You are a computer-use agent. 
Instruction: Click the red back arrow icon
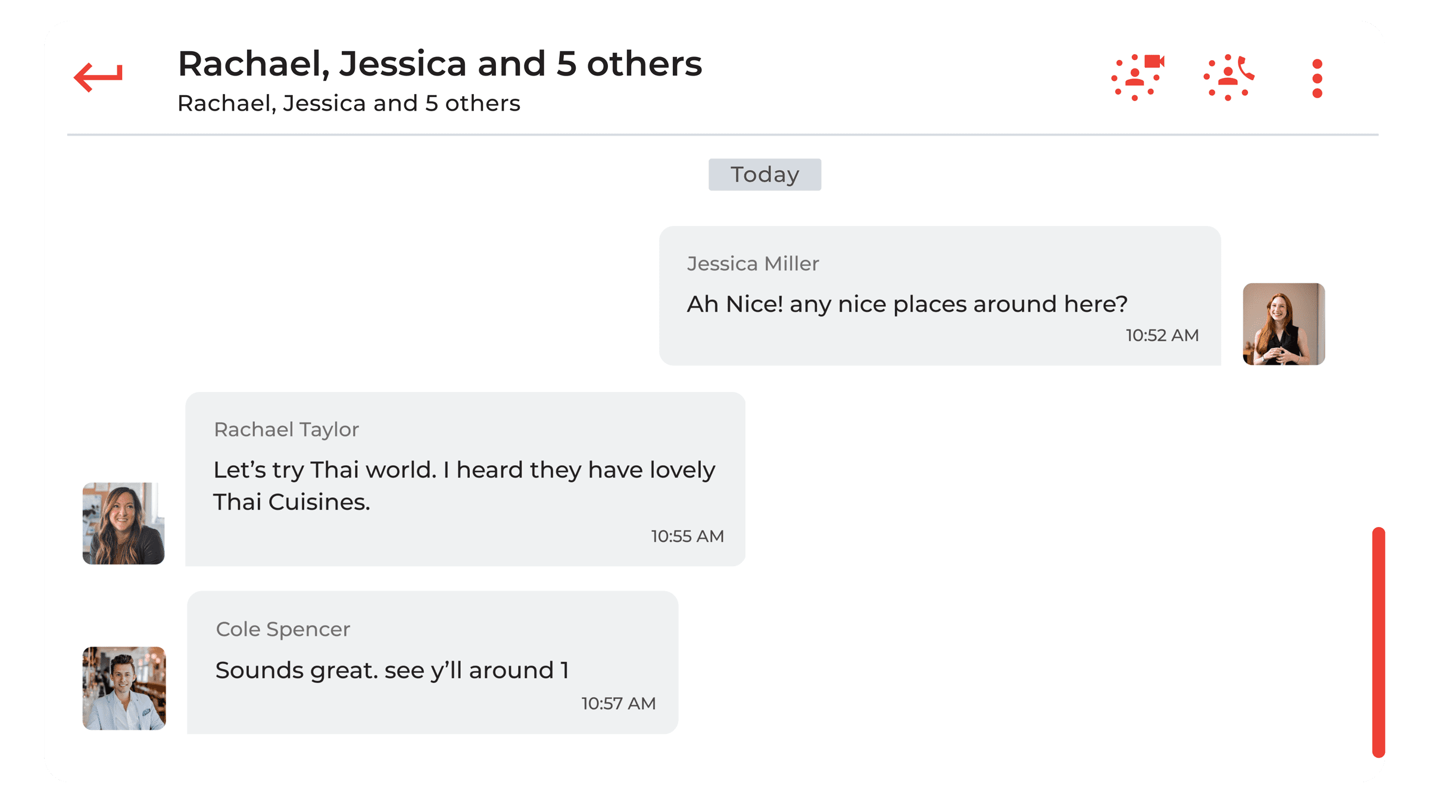point(98,77)
